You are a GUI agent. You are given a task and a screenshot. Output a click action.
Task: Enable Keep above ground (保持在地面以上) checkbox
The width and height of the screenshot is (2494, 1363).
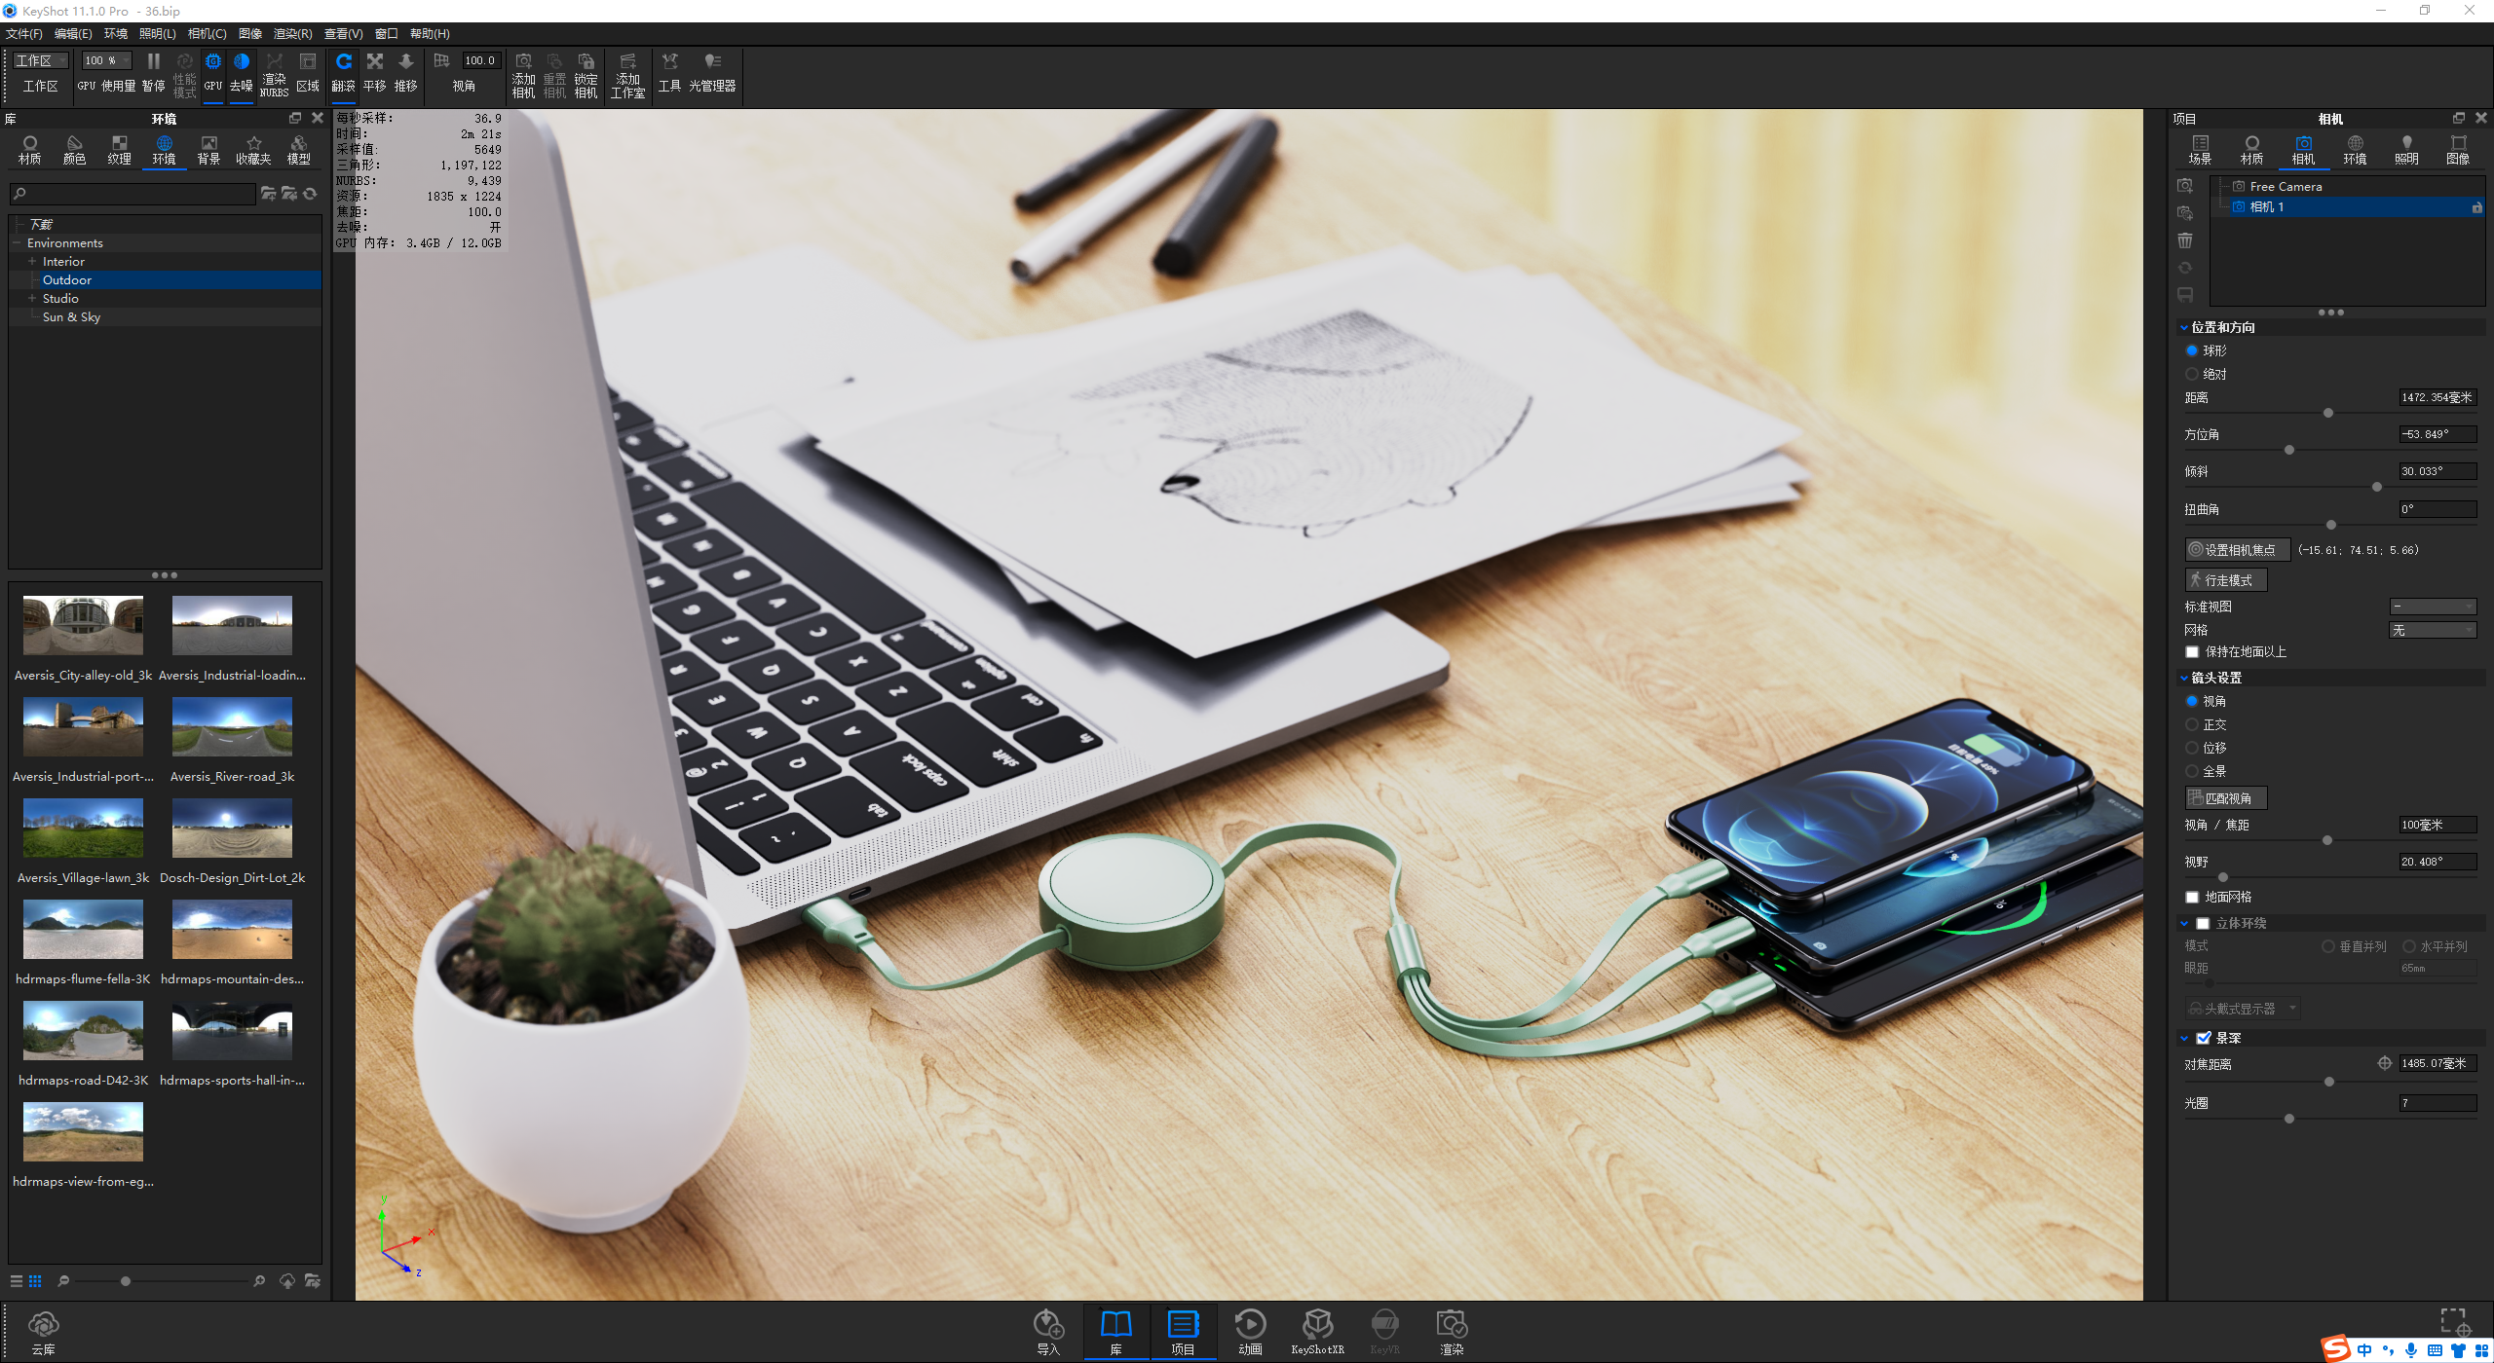[2192, 652]
